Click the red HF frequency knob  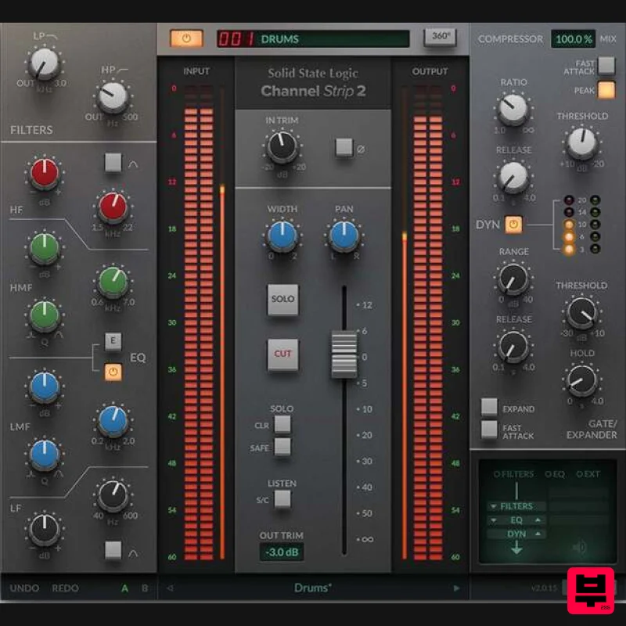pos(113,207)
